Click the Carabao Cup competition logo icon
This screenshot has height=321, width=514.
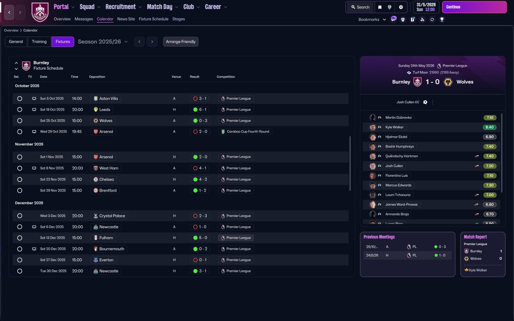[223, 132]
